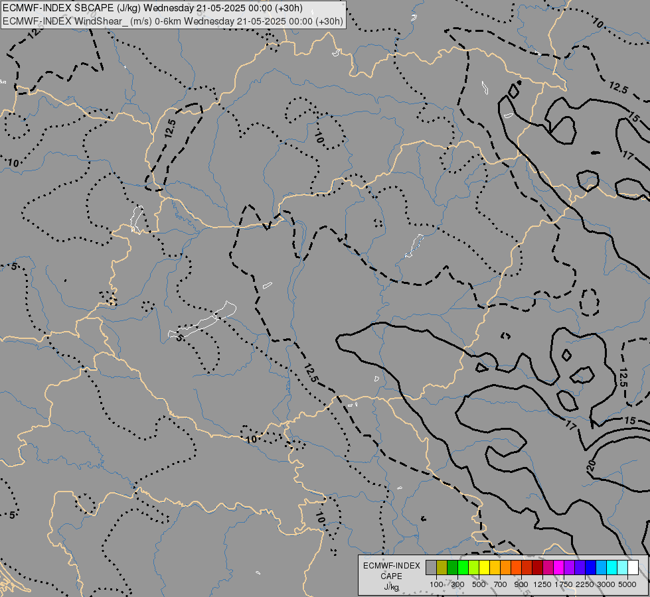Click the magenta swatch before 1750
Viewport: 650px width, 597px height.
click(558, 567)
